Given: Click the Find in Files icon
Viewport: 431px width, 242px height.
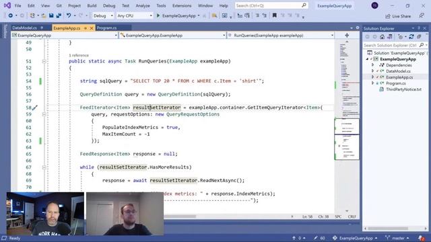Looking at the screenshot, I should 214,16.
